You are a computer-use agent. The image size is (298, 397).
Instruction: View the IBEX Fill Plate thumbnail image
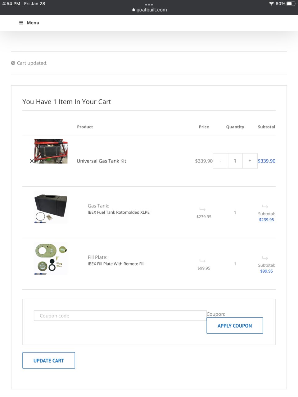click(x=51, y=259)
